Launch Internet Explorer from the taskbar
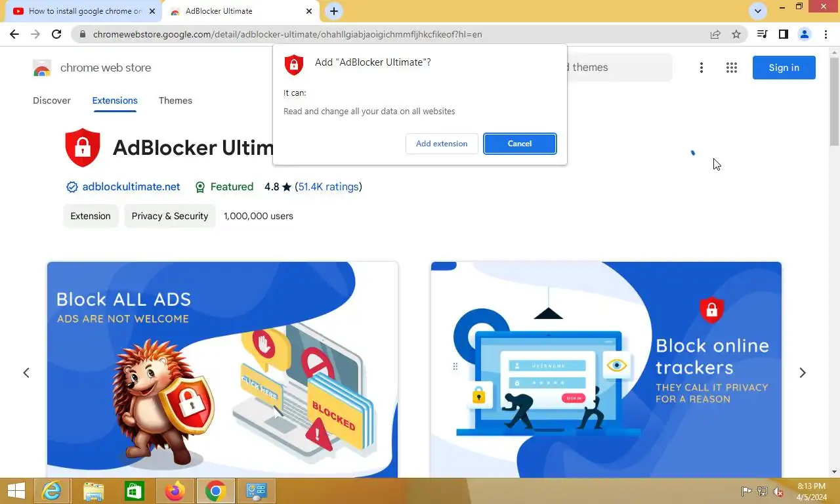840x504 pixels. point(52,491)
